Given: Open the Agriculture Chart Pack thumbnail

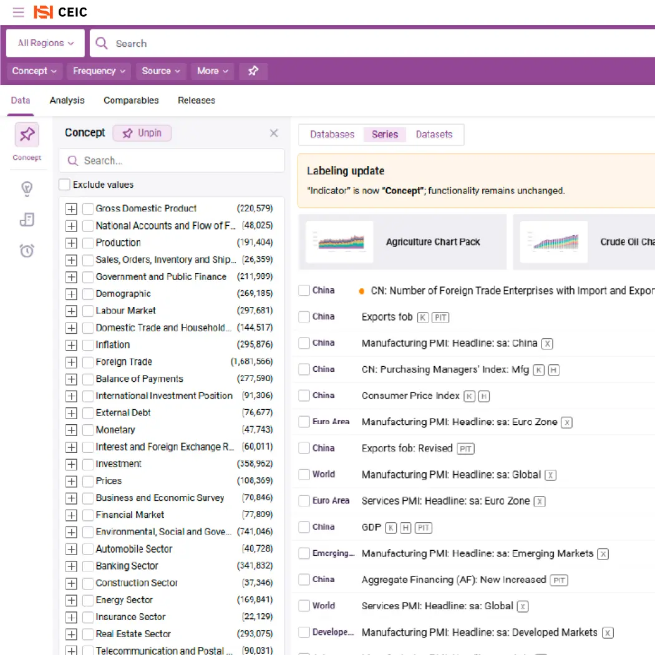Looking at the screenshot, I should pos(339,242).
